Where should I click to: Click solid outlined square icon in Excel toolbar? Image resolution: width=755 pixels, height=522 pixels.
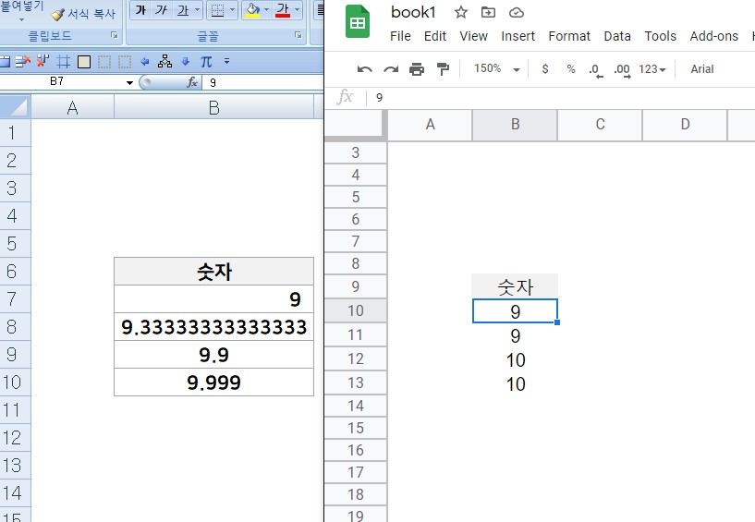click(x=84, y=62)
